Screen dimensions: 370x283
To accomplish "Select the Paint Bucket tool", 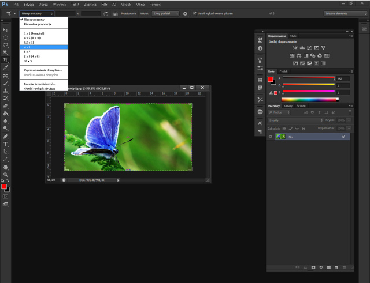I will 5,114.
